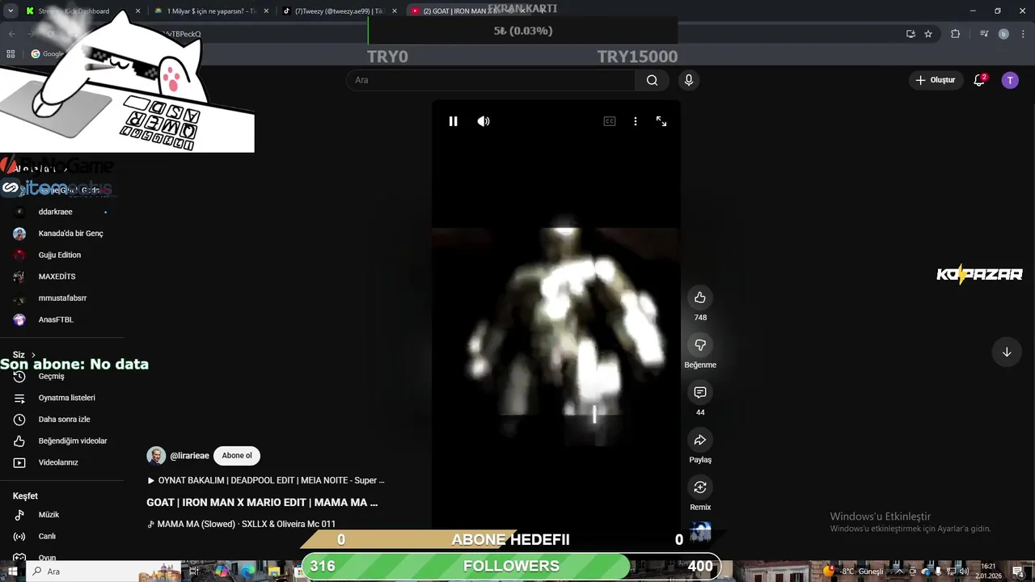Share the Short via Paylaş
This screenshot has height=582, width=1035.
pos(700,441)
